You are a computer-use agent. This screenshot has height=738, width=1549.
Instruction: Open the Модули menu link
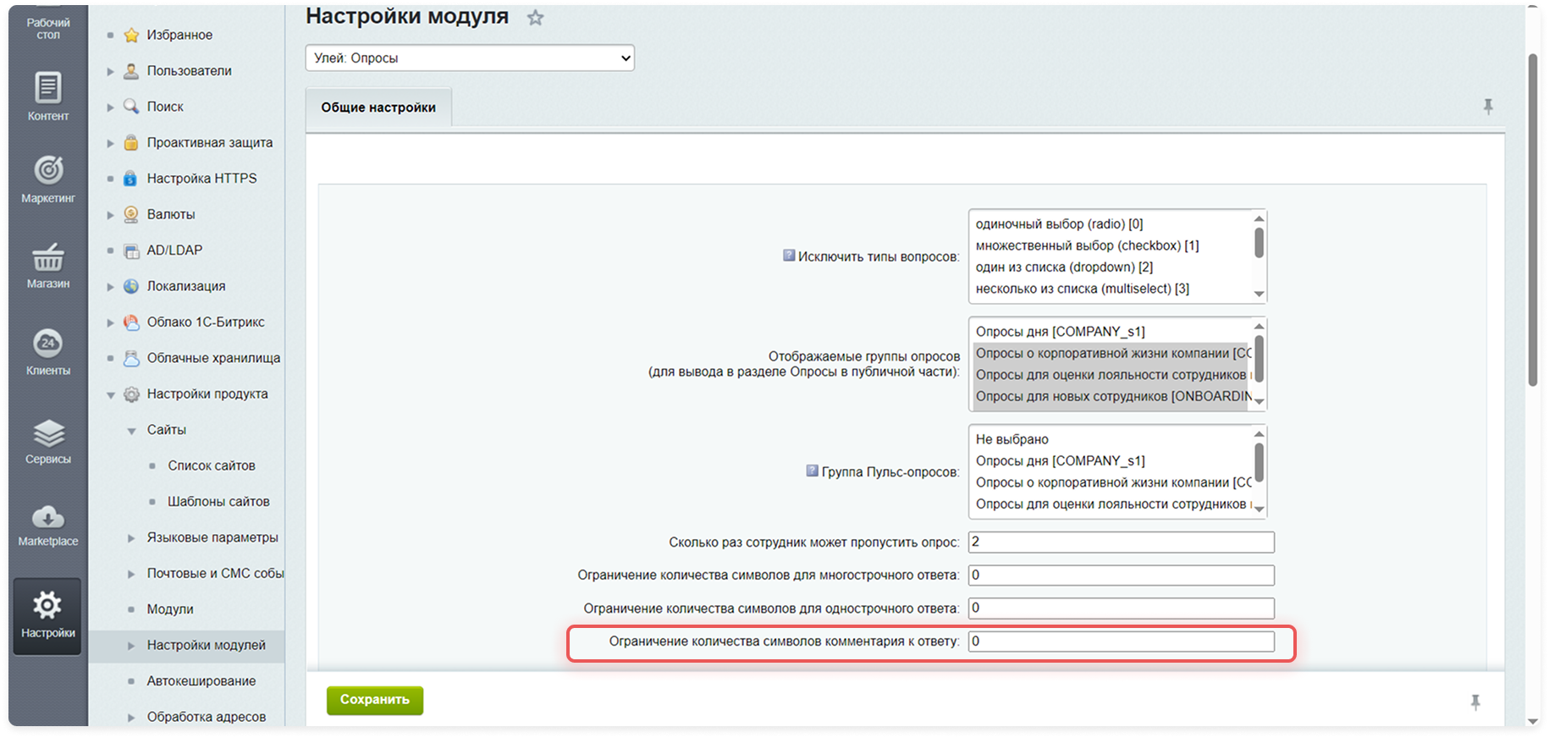[170, 609]
